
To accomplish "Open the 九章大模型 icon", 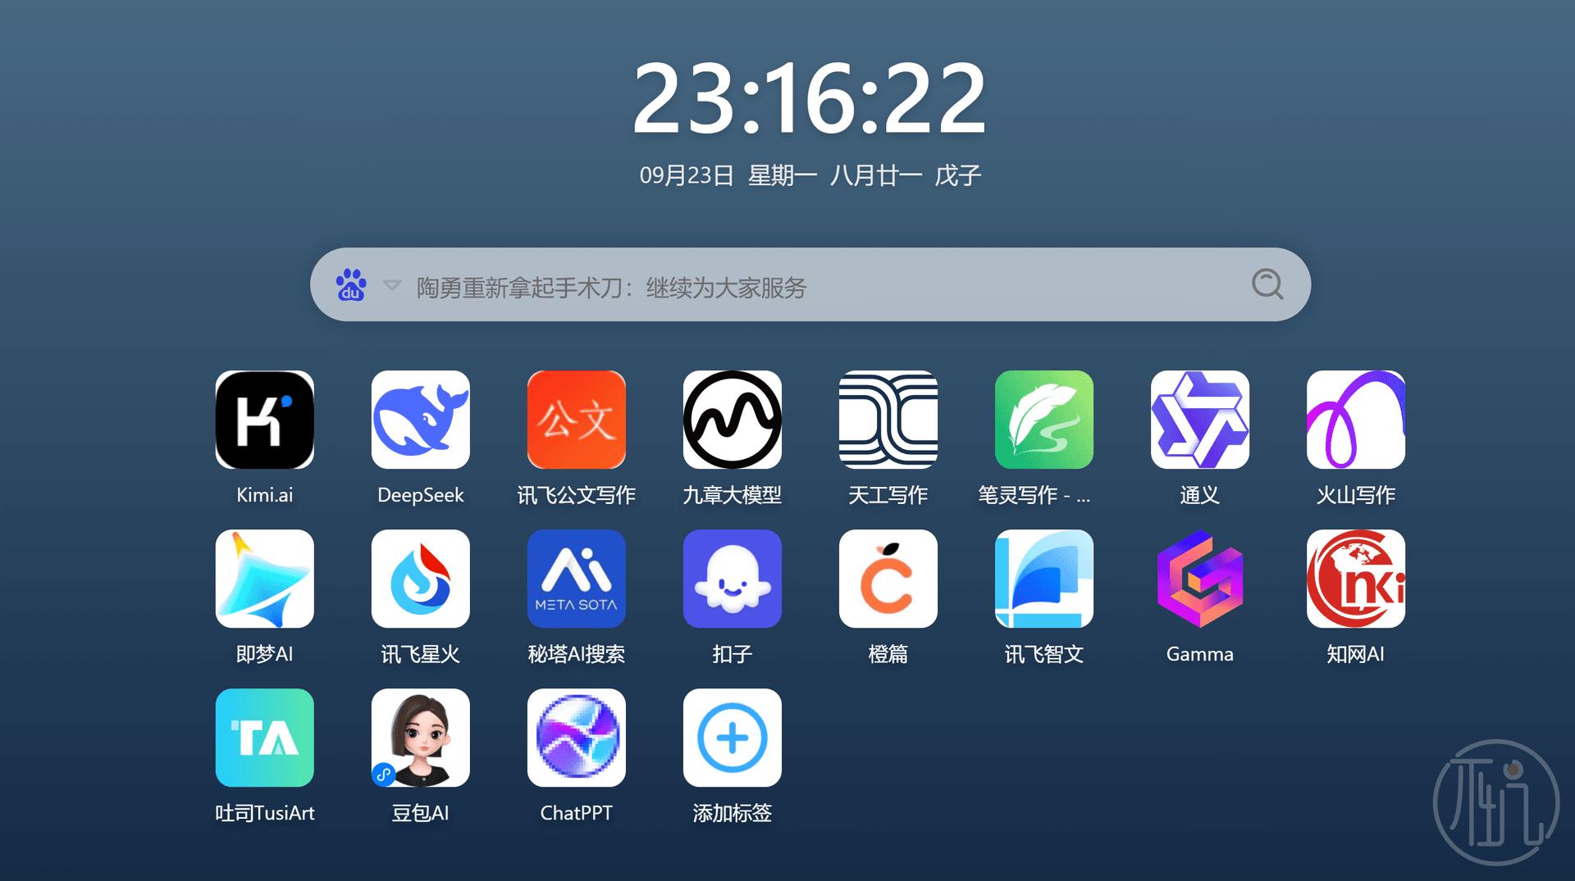I will coord(732,420).
